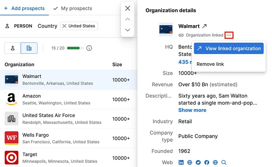Click the United States filter chip text
This screenshot has width=272, height=167.
point(82,26)
